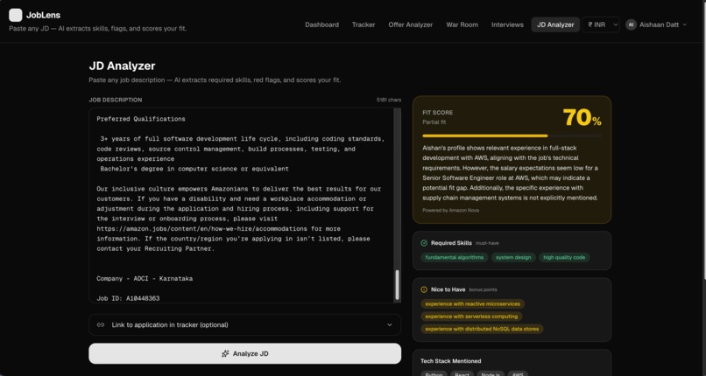Open the Offer Analyzer page
The width and height of the screenshot is (706, 376).
411,24
